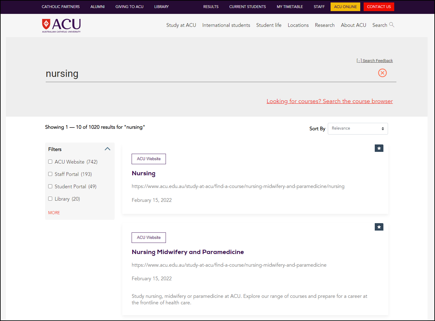Image resolution: width=435 pixels, height=321 pixels.
Task: Click the ACU shield logo
Action: [x=46, y=24]
